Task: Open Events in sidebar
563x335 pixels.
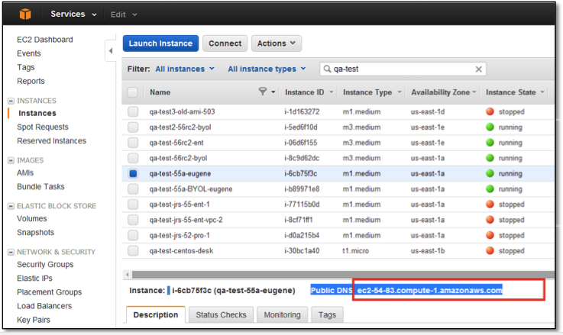Action: (x=29, y=53)
